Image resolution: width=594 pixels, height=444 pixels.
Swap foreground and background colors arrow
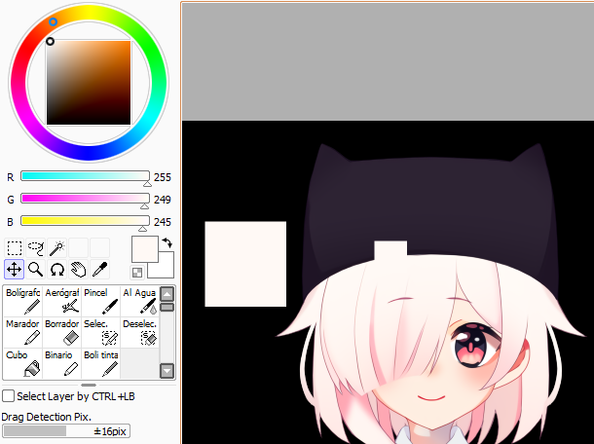(x=167, y=242)
